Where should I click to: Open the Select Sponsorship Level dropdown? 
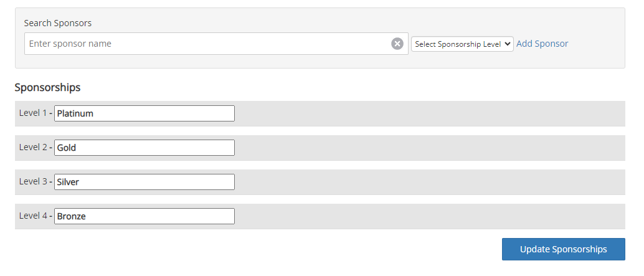(462, 44)
